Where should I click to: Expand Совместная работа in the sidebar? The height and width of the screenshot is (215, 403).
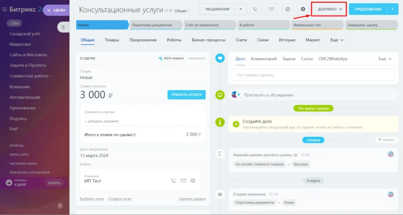(x=31, y=76)
